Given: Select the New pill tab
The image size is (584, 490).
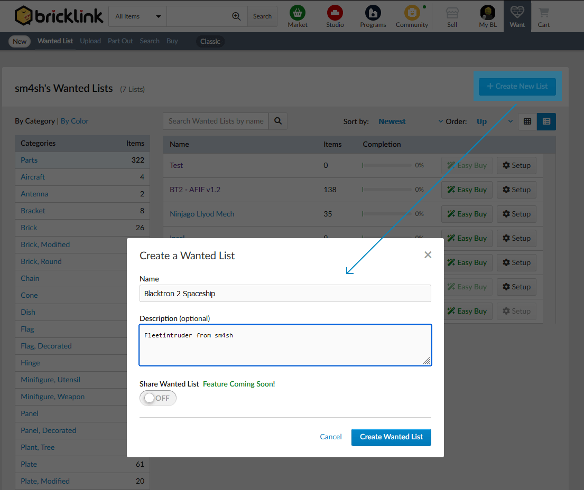Looking at the screenshot, I should 20,41.
